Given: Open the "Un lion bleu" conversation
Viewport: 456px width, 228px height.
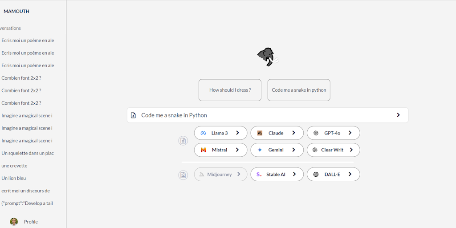Looking at the screenshot, I should (14, 178).
